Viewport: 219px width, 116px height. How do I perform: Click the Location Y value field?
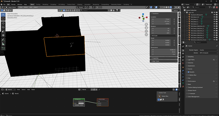pos(161,22)
